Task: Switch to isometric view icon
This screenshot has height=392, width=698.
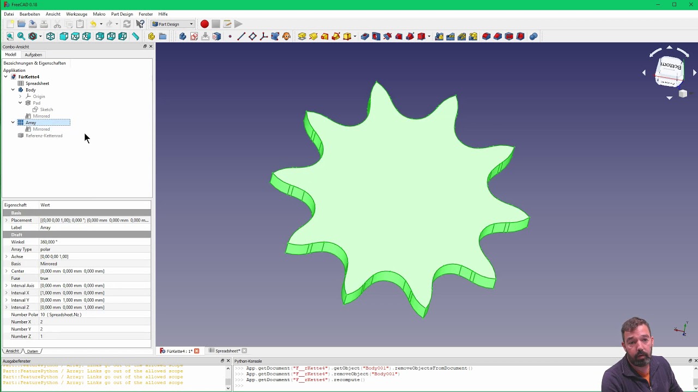Action: 51,36
